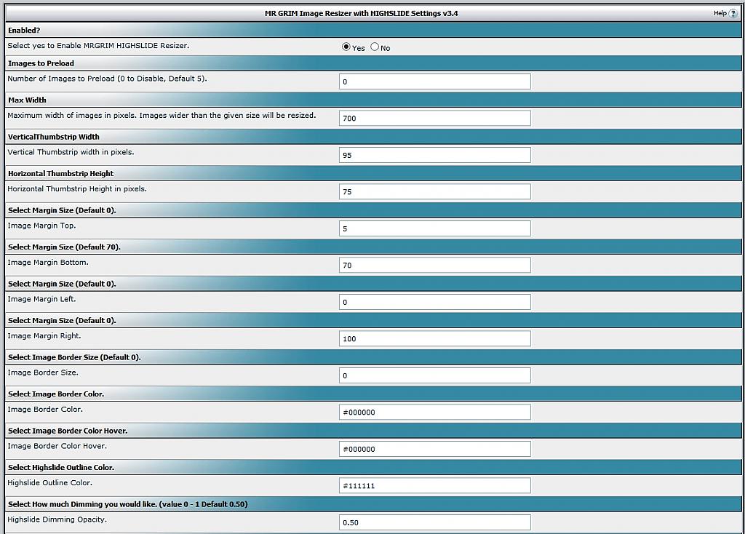The width and height of the screenshot is (745, 534).
Task: Open the Help question mark icon
Action: pos(733,13)
